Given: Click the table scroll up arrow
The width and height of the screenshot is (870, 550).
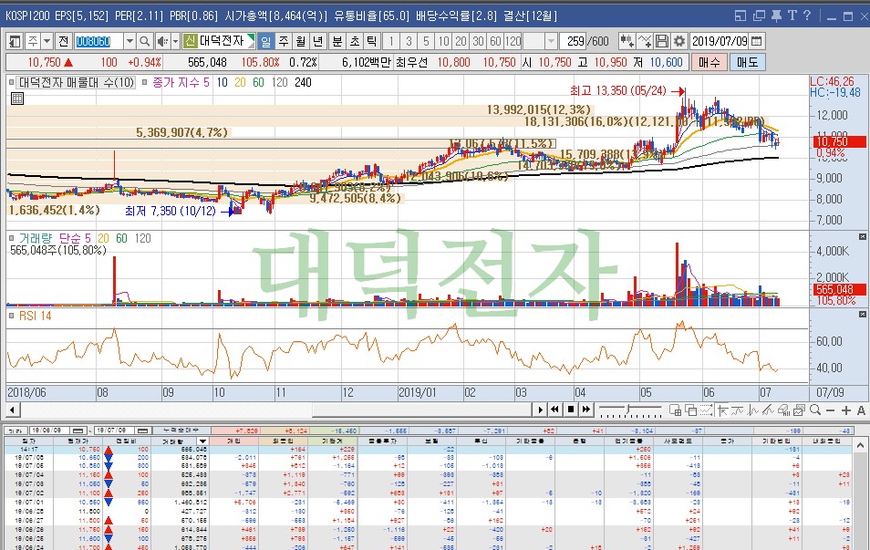Looking at the screenshot, I should tap(861, 445).
